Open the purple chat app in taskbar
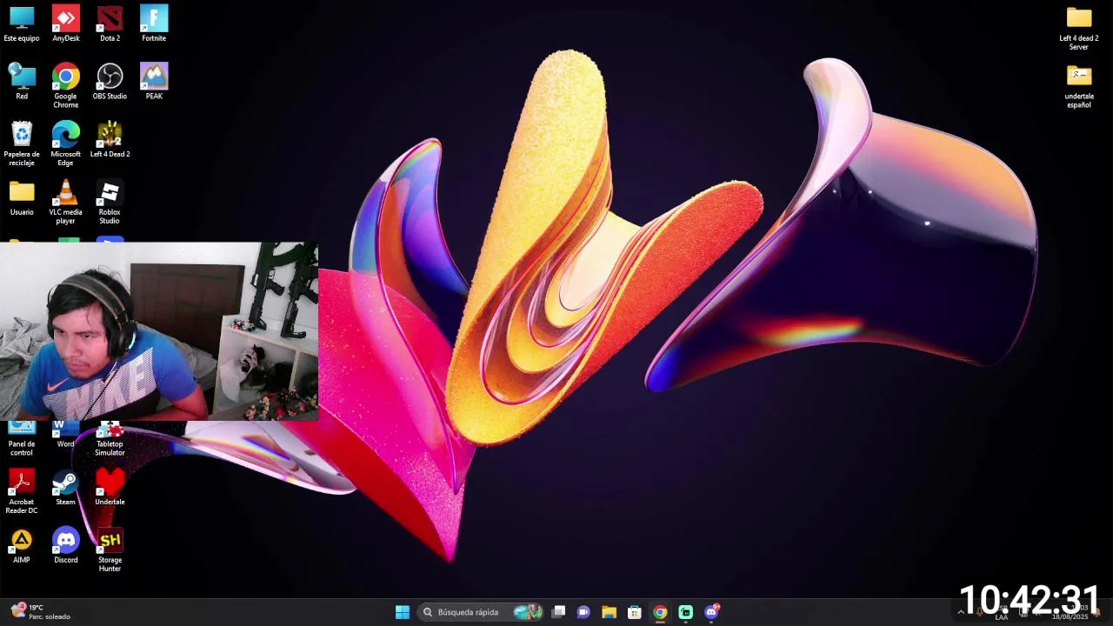 click(x=583, y=612)
